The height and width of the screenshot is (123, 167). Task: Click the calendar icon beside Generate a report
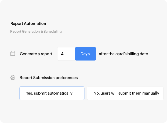point(13,54)
